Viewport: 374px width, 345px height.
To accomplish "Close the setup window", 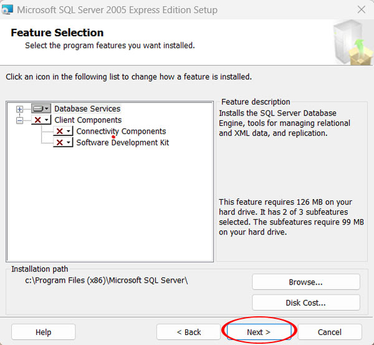I will tap(361, 10).
